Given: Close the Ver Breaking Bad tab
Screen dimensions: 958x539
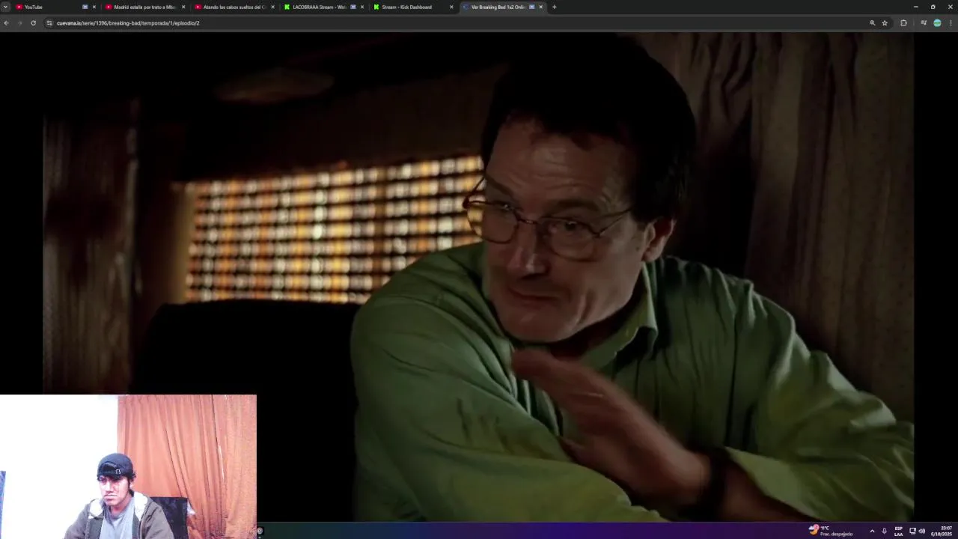Looking at the screenshot, I should coord(540,7).
